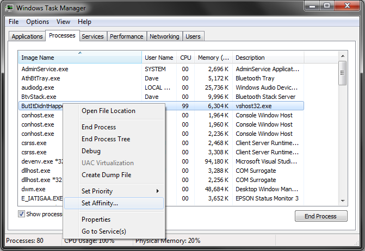Click the Desktop Window Man... description
The height and width of the screenshot is (251, 365).
click(x=267, y=189)
